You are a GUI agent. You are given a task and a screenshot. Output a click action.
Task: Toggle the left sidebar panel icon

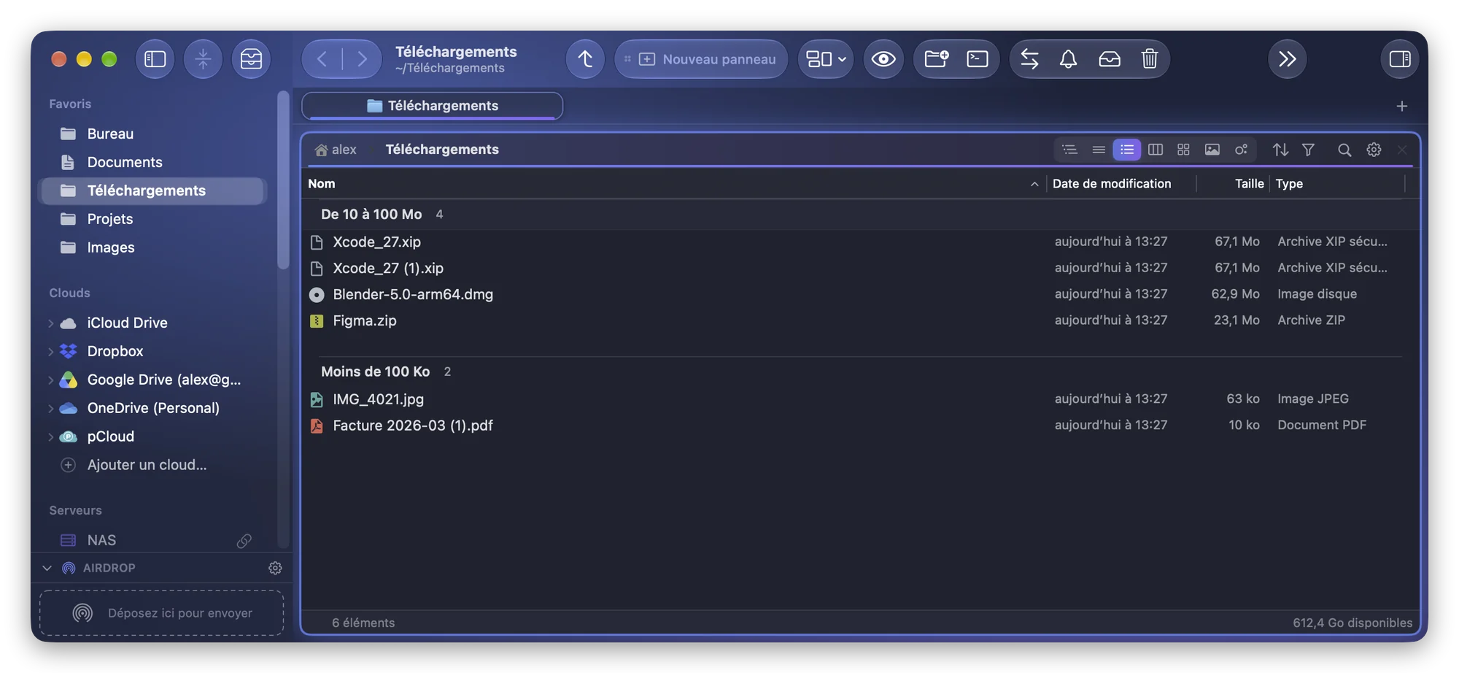[155, 59]
